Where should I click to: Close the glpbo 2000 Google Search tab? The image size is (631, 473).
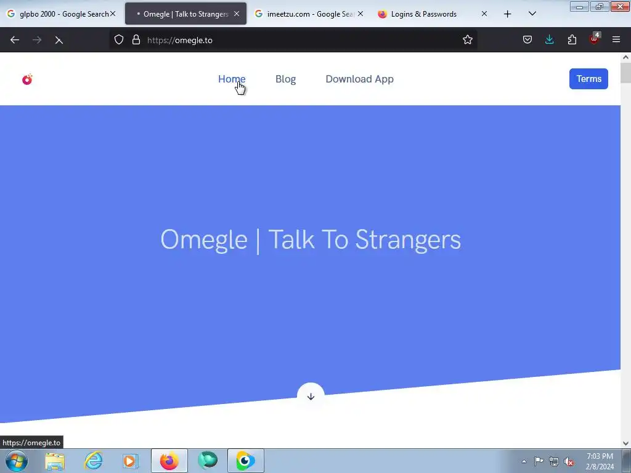[113, 14]
